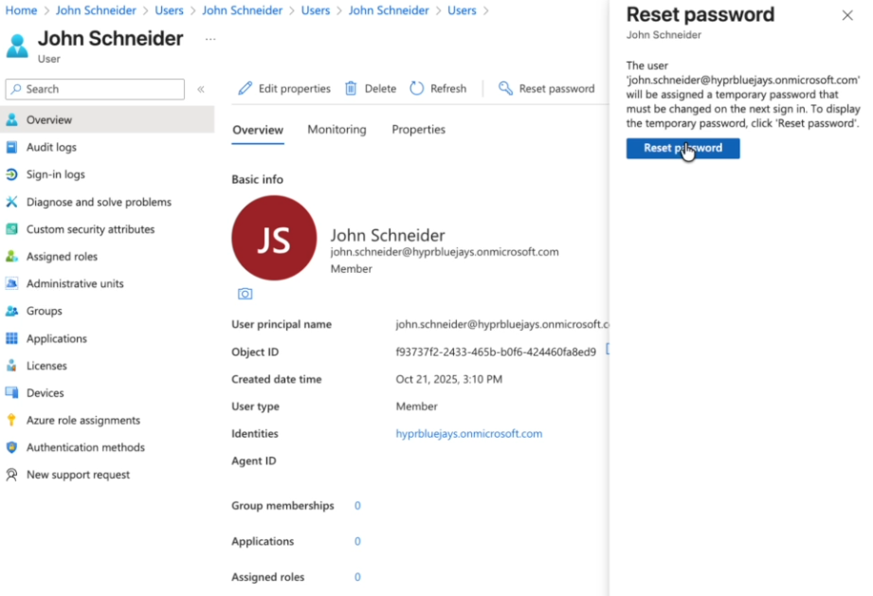Click the Audit logs sidebar icon

pos(12,148)
